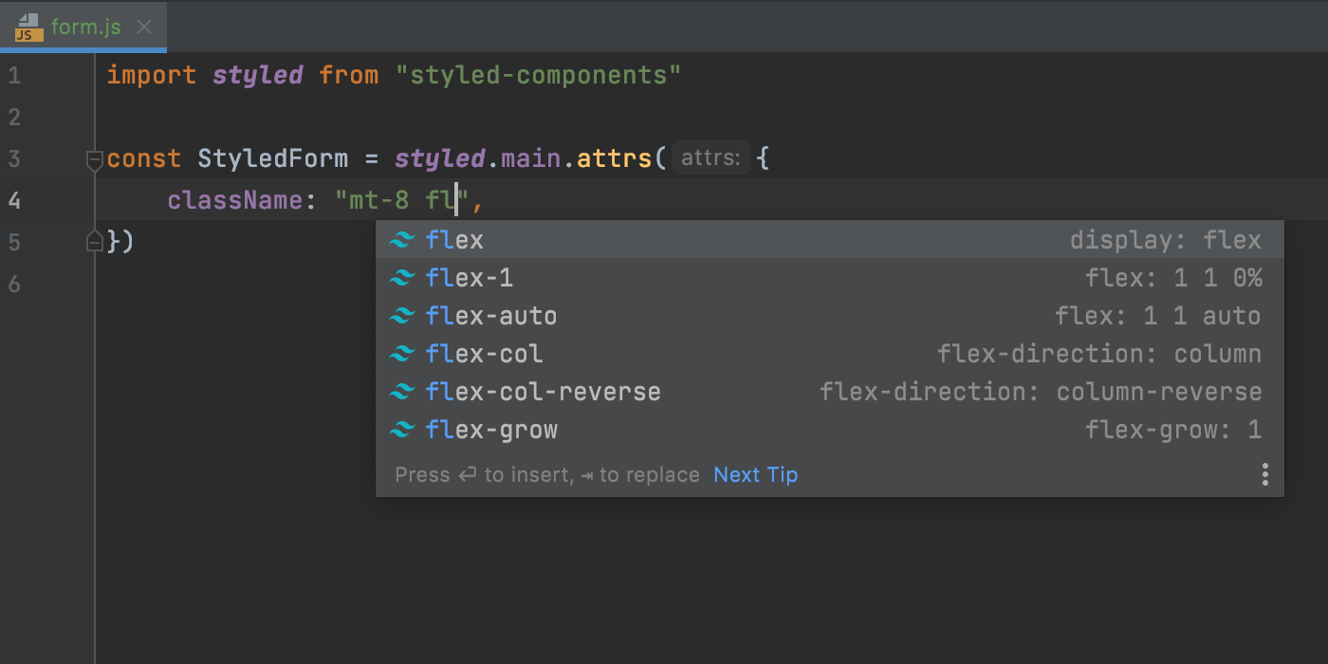The width and height of the screenshot is (1328, 664).
Task: Click the Tailwind icon next to flex-1
Action: pos(402,278)
